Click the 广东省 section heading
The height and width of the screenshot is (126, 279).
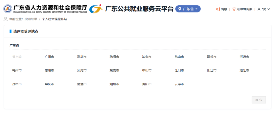click(14, 45)
